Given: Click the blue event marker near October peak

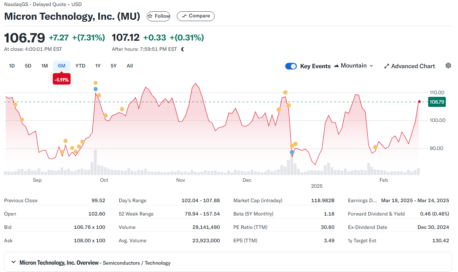Looking at the screenshot, I should (x=96, y=89).
